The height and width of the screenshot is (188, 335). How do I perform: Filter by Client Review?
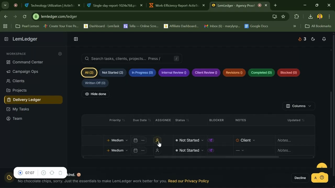click(x=206, y=73)
